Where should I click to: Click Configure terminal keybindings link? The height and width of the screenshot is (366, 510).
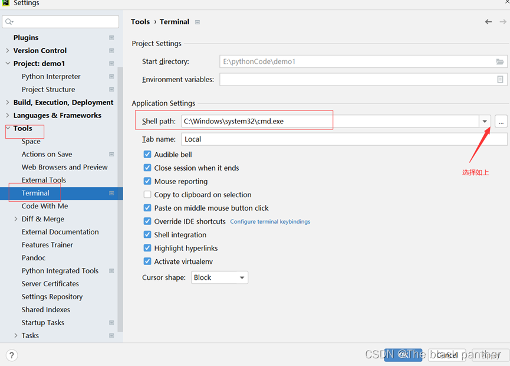270,222
